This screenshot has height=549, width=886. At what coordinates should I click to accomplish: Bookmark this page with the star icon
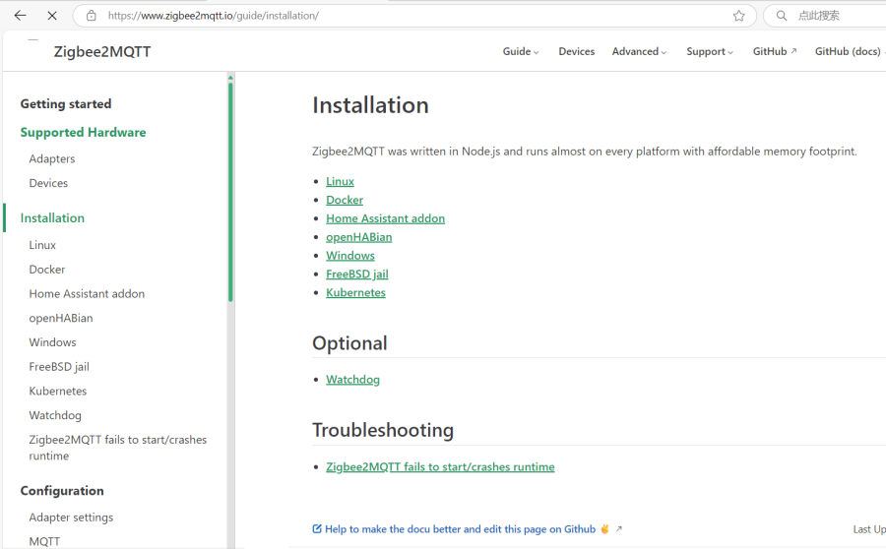point(738,16)
